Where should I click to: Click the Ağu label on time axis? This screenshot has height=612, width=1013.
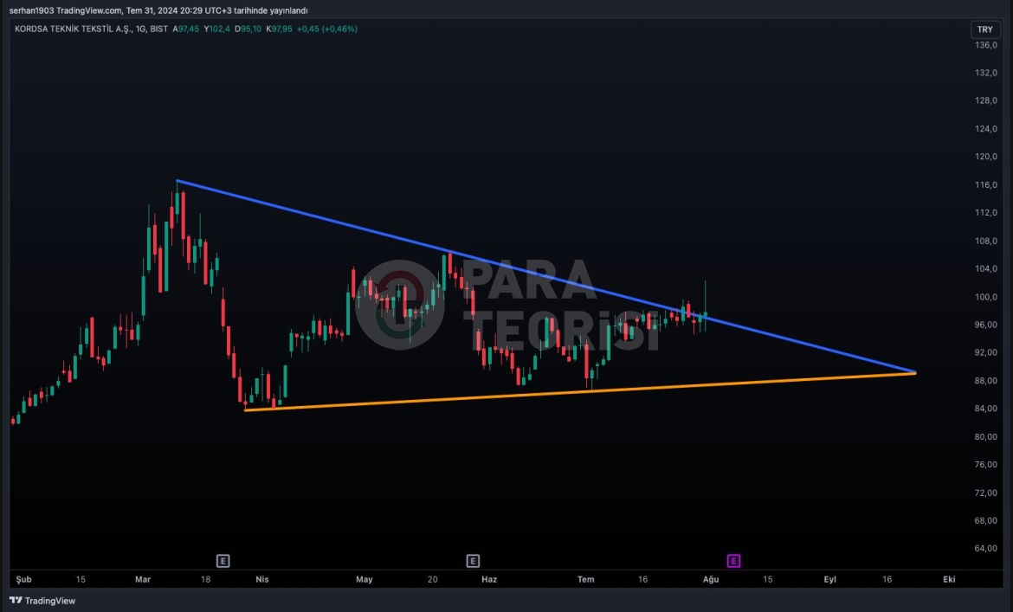pyautogui.click(x=711, y=580)
